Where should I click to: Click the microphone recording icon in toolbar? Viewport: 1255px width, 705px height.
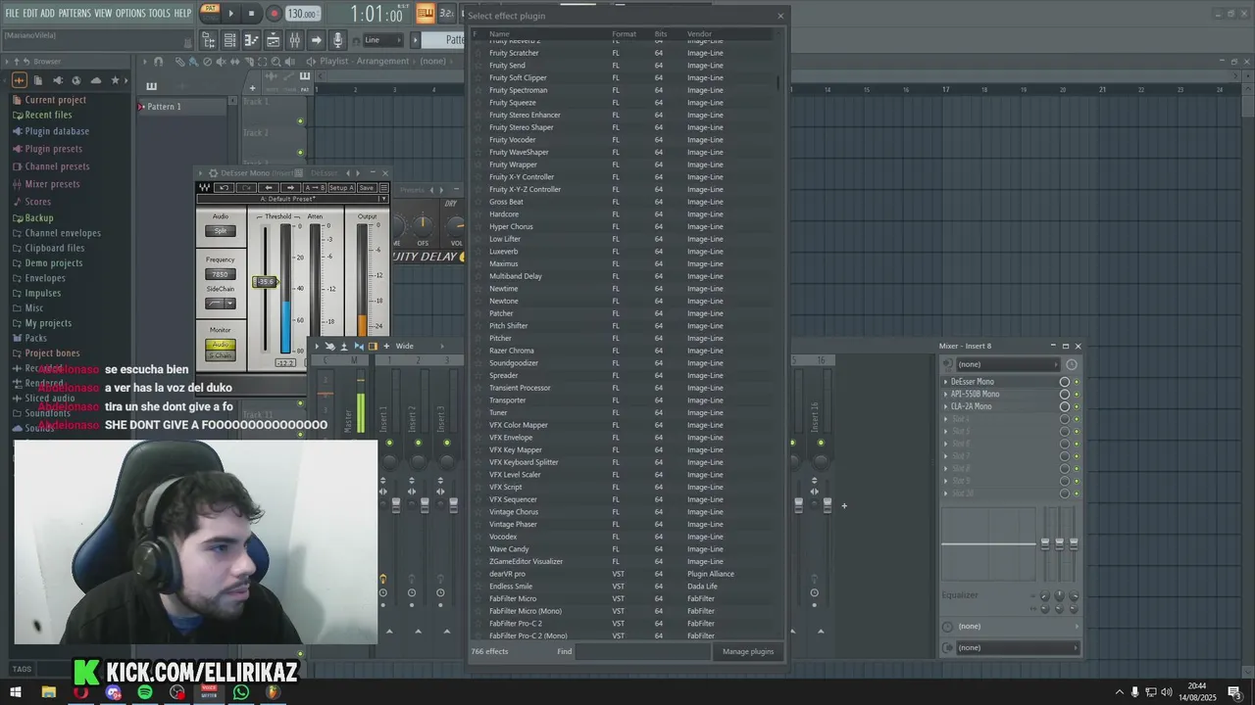[337, 40]
